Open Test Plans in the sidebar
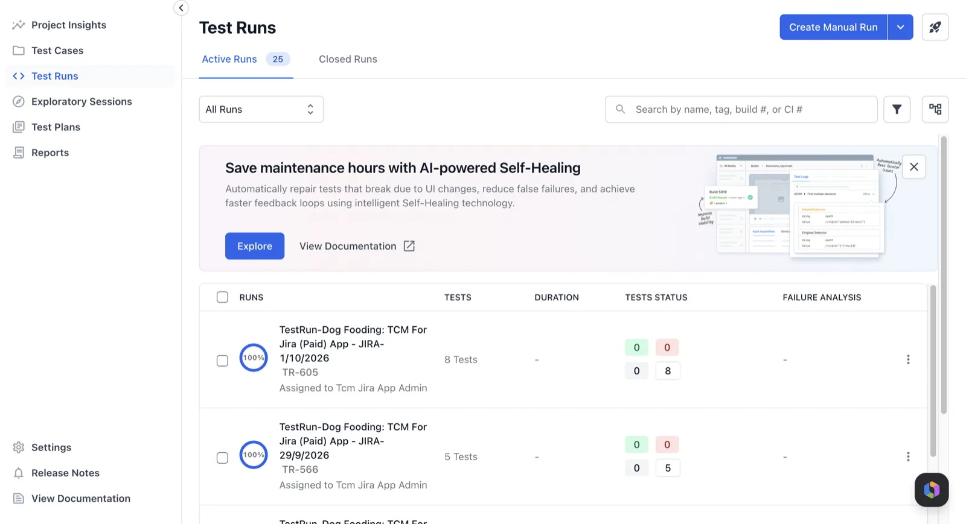Viewport: 966px width, 524px height. [x=46, y=127]
